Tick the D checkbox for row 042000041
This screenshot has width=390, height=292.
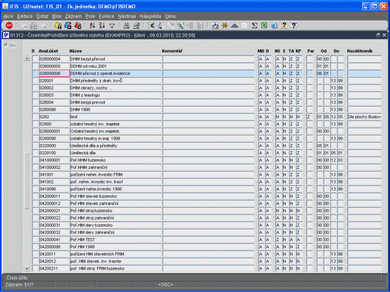click(x=35, y=239)
